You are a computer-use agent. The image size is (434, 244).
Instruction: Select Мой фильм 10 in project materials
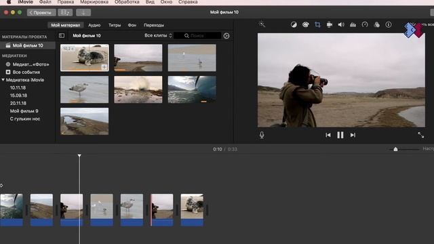click(28, 45)
